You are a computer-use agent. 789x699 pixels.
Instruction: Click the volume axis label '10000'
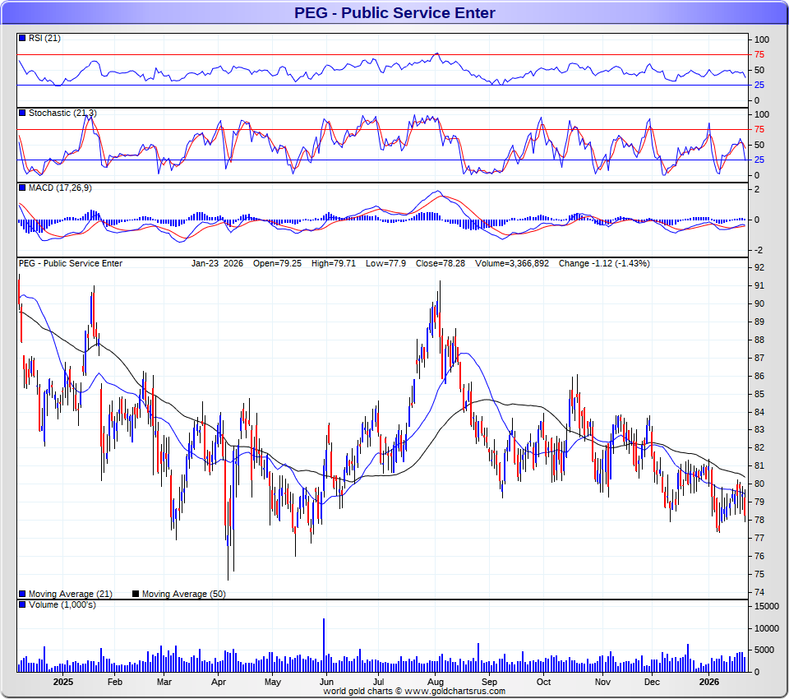point(766,628)
